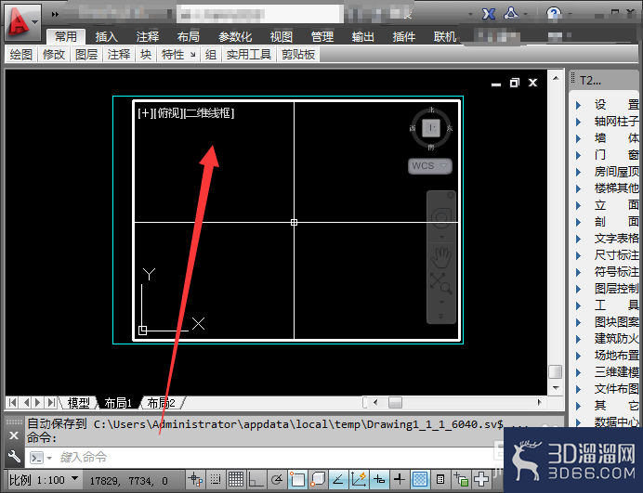
Task: Expand the 剪贴板 ribbon panel
Action: tap(298, 54)
